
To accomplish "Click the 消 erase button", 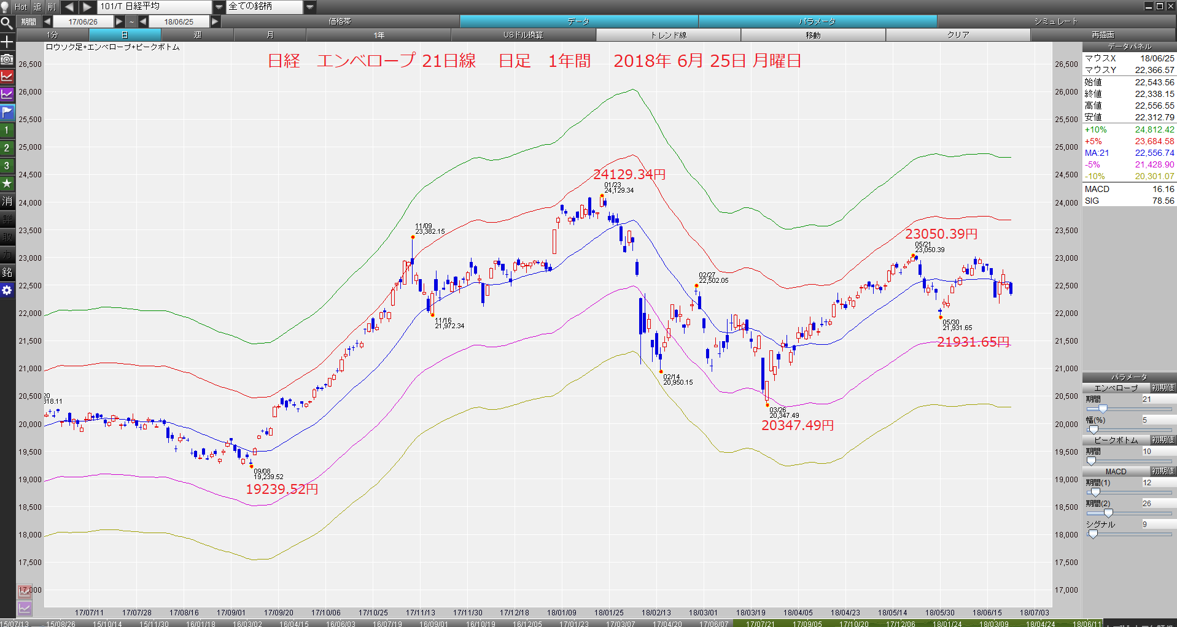I will (x=7, y=201).
